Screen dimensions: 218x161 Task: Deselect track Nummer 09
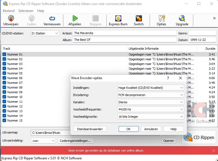[4, 92]
